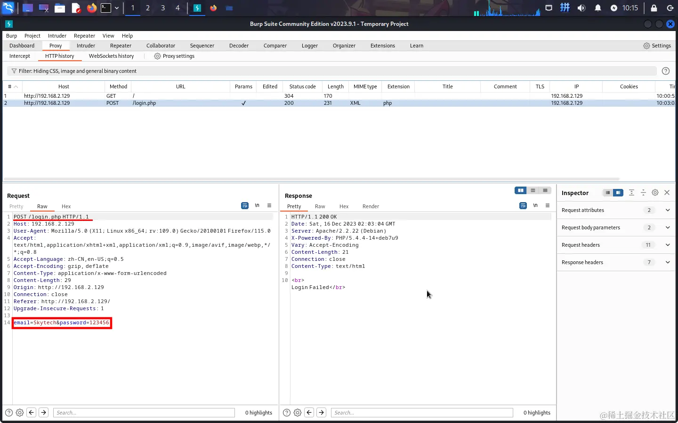Open the Response panel hamburger menu
Image resolution: width=678 pixels, height=423 pixels.
[548, 206]
